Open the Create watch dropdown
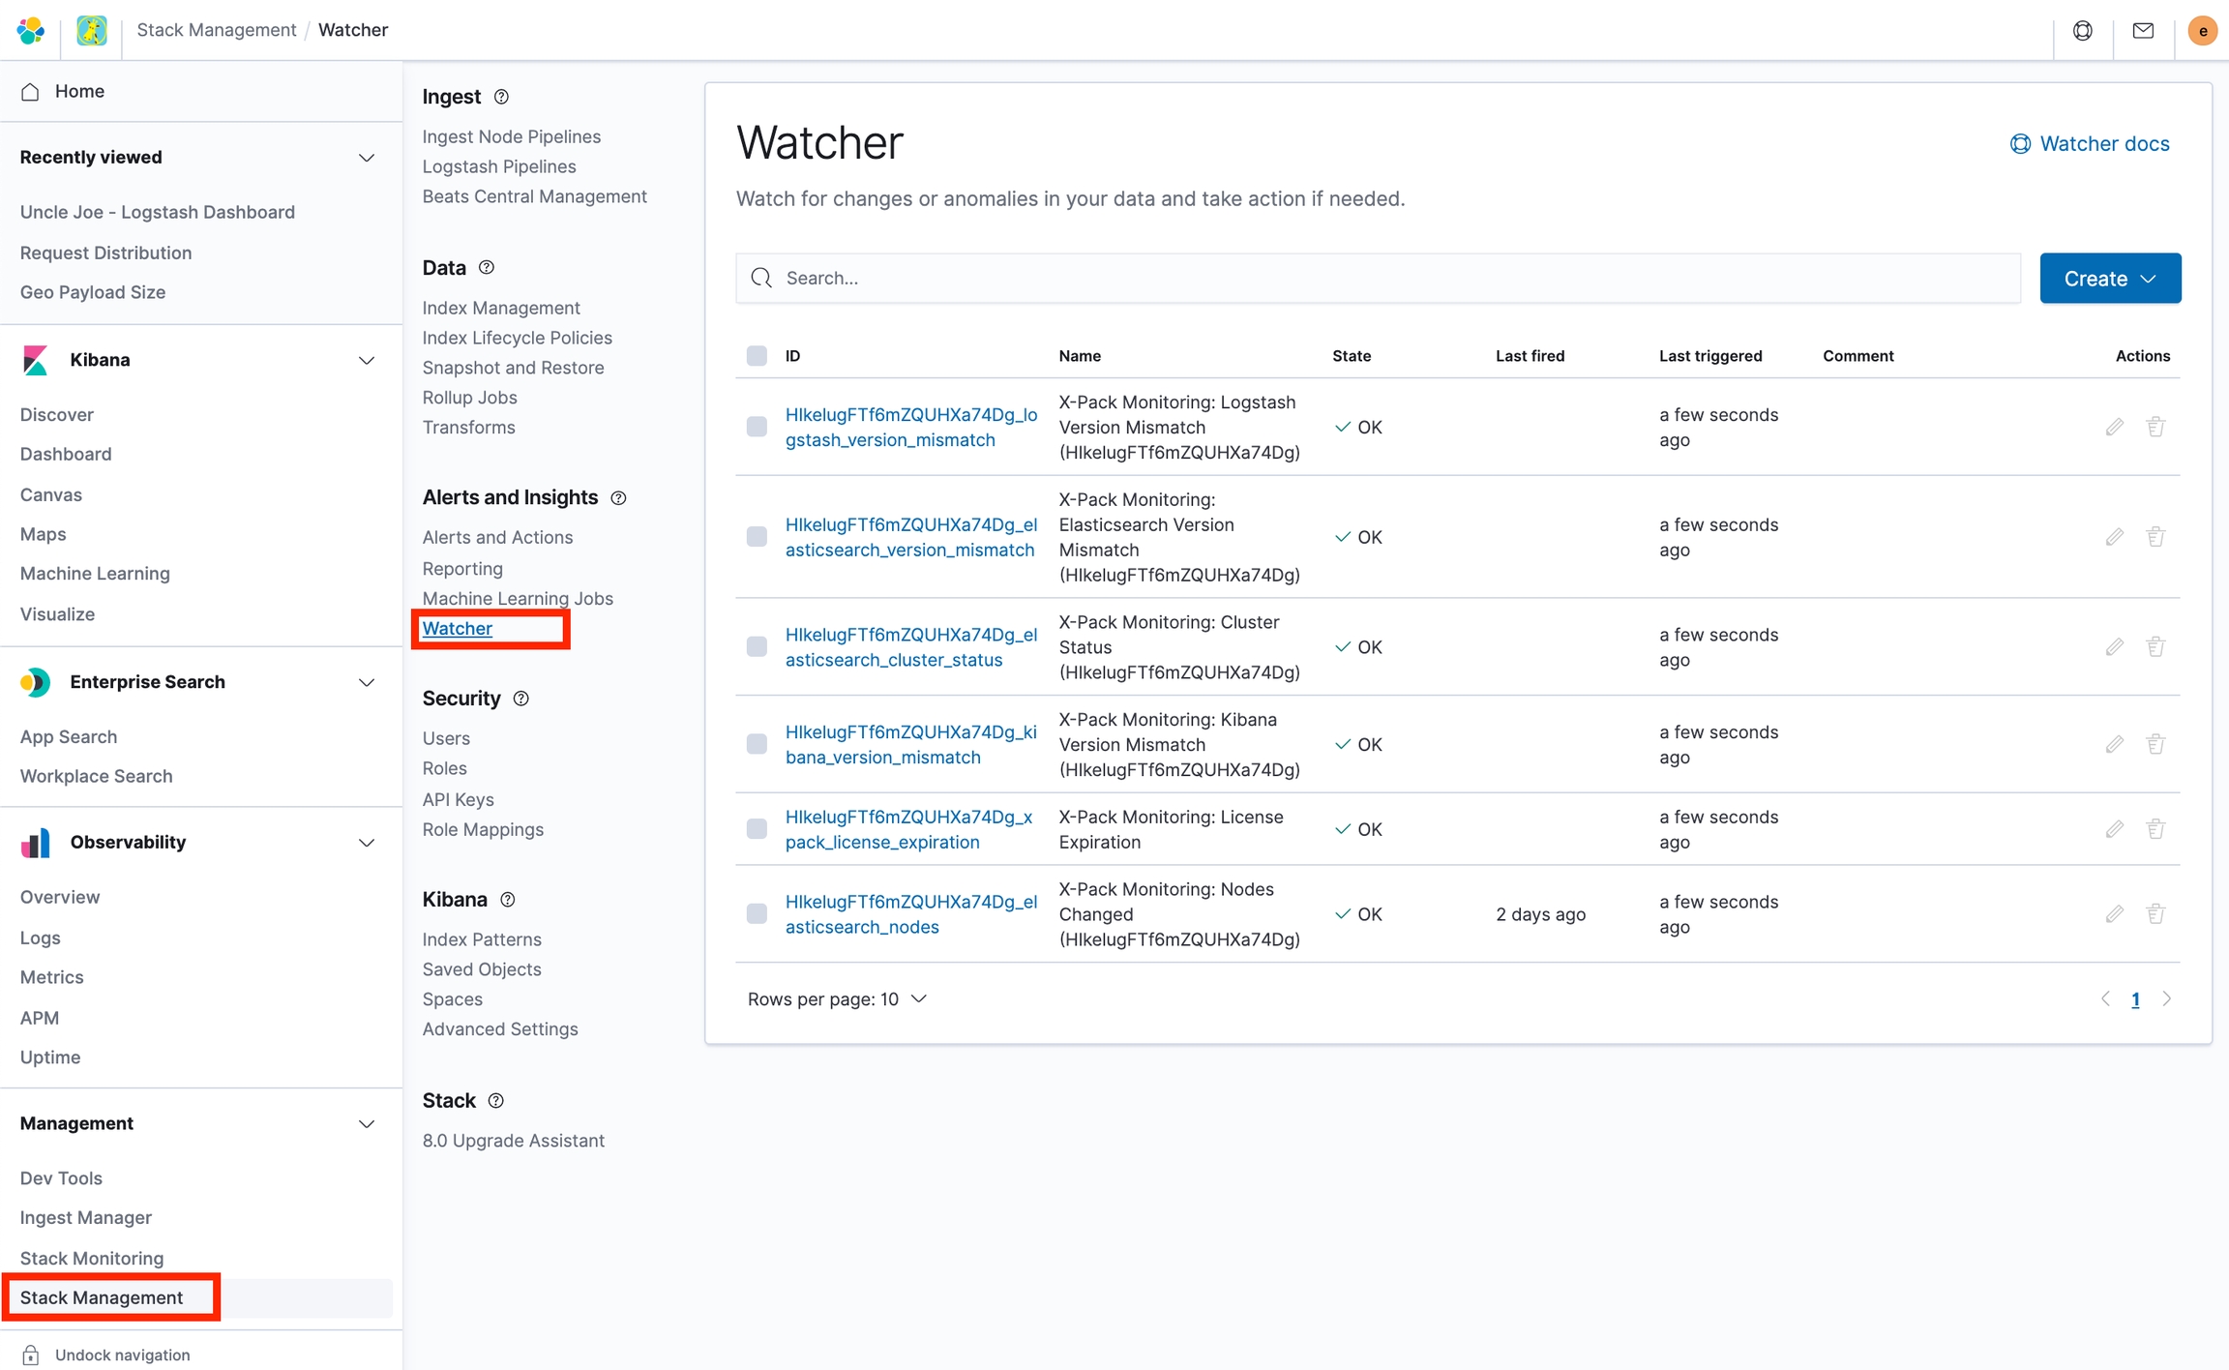Viewport: 2229px width, 1370px height. (2110, 279)
